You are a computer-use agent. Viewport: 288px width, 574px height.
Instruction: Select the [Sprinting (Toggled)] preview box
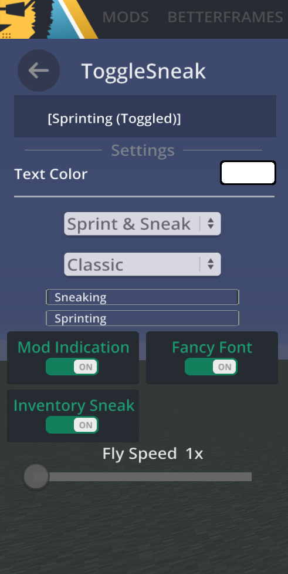tap(145, 116)
